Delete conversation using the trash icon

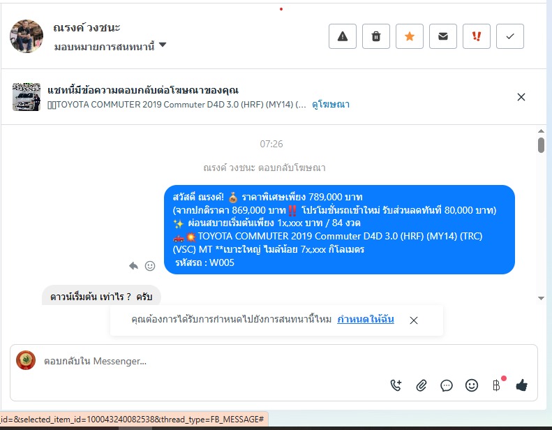pos(376,36)
